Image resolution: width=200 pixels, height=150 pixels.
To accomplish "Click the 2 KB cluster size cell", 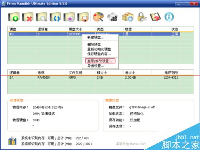I will (100, 78).
